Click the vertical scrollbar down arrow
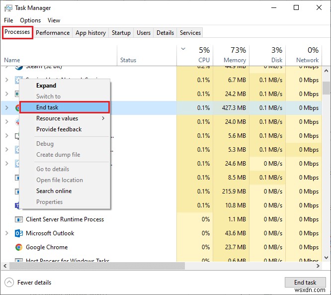Image resolution: width=331 pixels, height=295 pixels. [x=326, y=258]
